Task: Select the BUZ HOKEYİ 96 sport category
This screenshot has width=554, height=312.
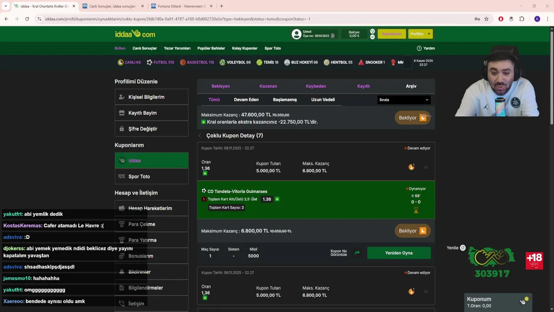Action: pos(301,62)
